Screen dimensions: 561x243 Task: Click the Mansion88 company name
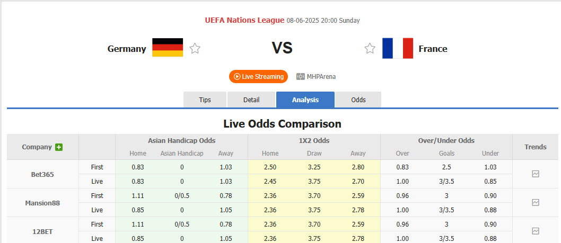(42, 203)
